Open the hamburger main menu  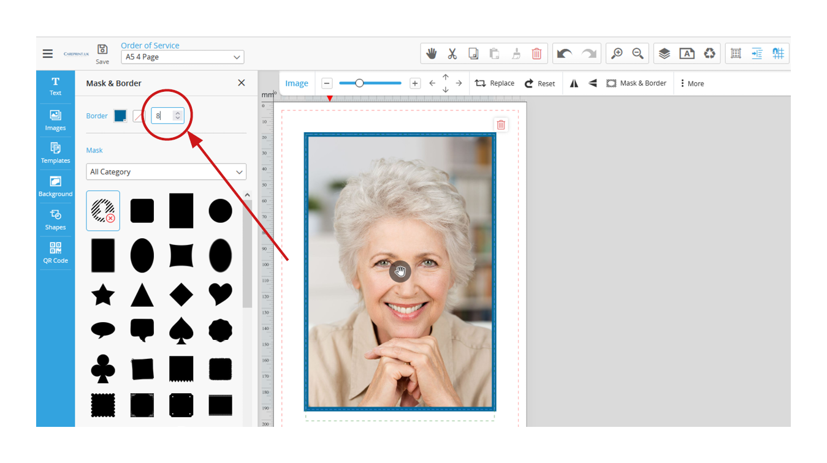pos(48,54)
